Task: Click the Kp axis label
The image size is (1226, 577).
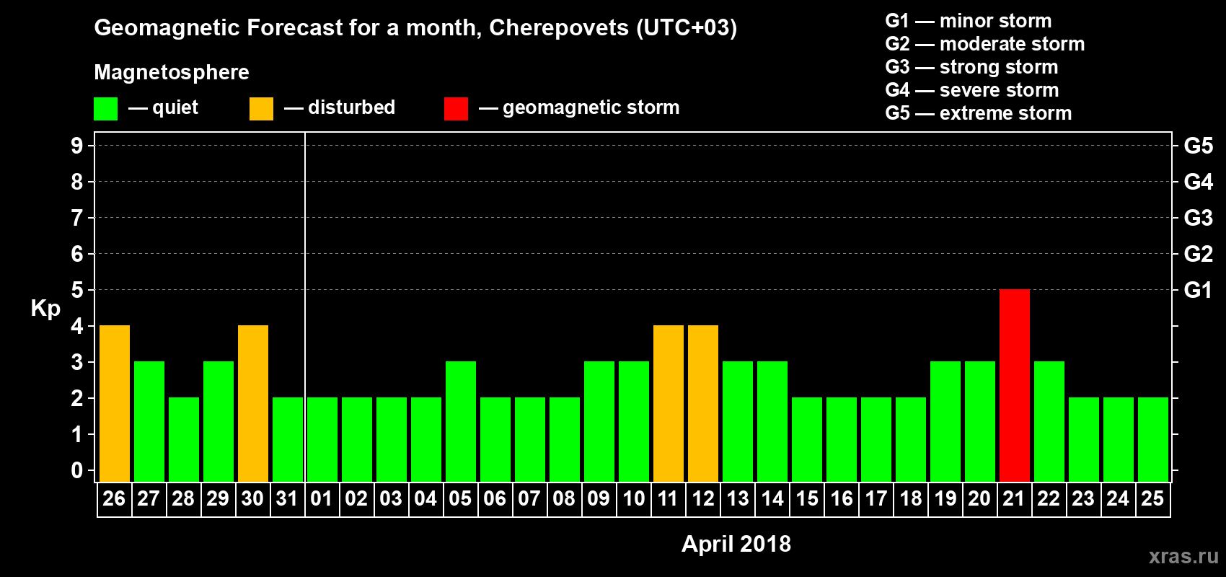Action: (x=45, y=309)
